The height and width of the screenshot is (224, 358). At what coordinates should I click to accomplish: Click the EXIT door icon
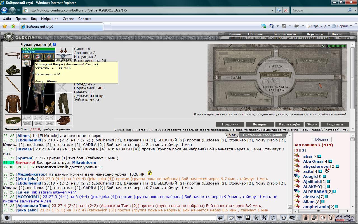pyautogui.click(x=331, y=218)
